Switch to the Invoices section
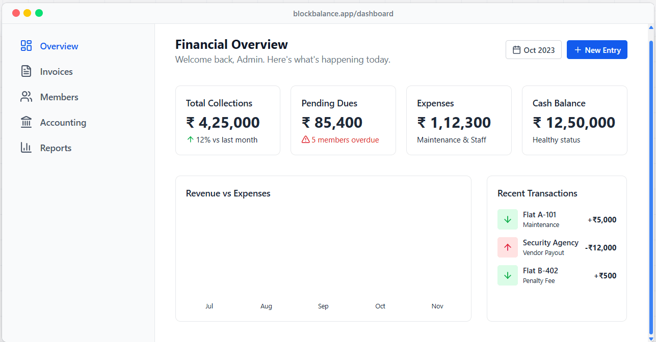The width and height of the screenshot is (656, 342). click(x=56, y=71)
